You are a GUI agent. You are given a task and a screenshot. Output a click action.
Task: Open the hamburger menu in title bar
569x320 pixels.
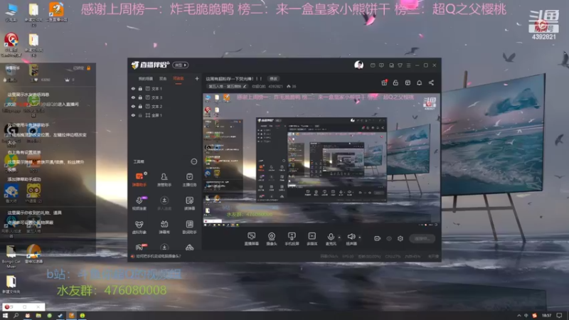pos(408,65)
